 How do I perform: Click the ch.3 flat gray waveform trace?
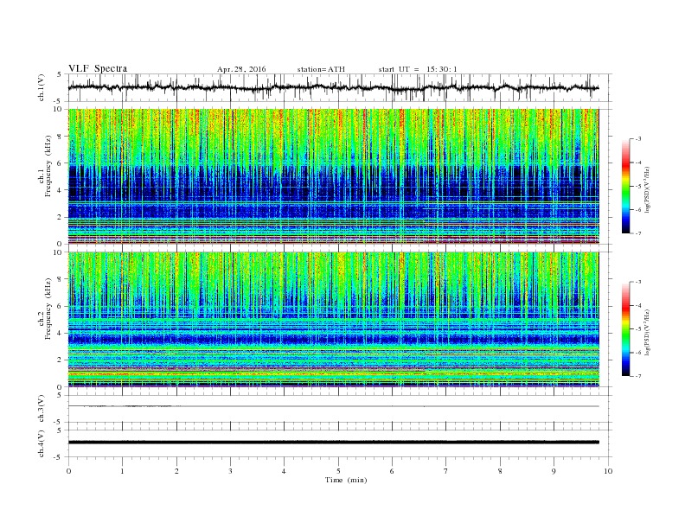coord(333,406)
